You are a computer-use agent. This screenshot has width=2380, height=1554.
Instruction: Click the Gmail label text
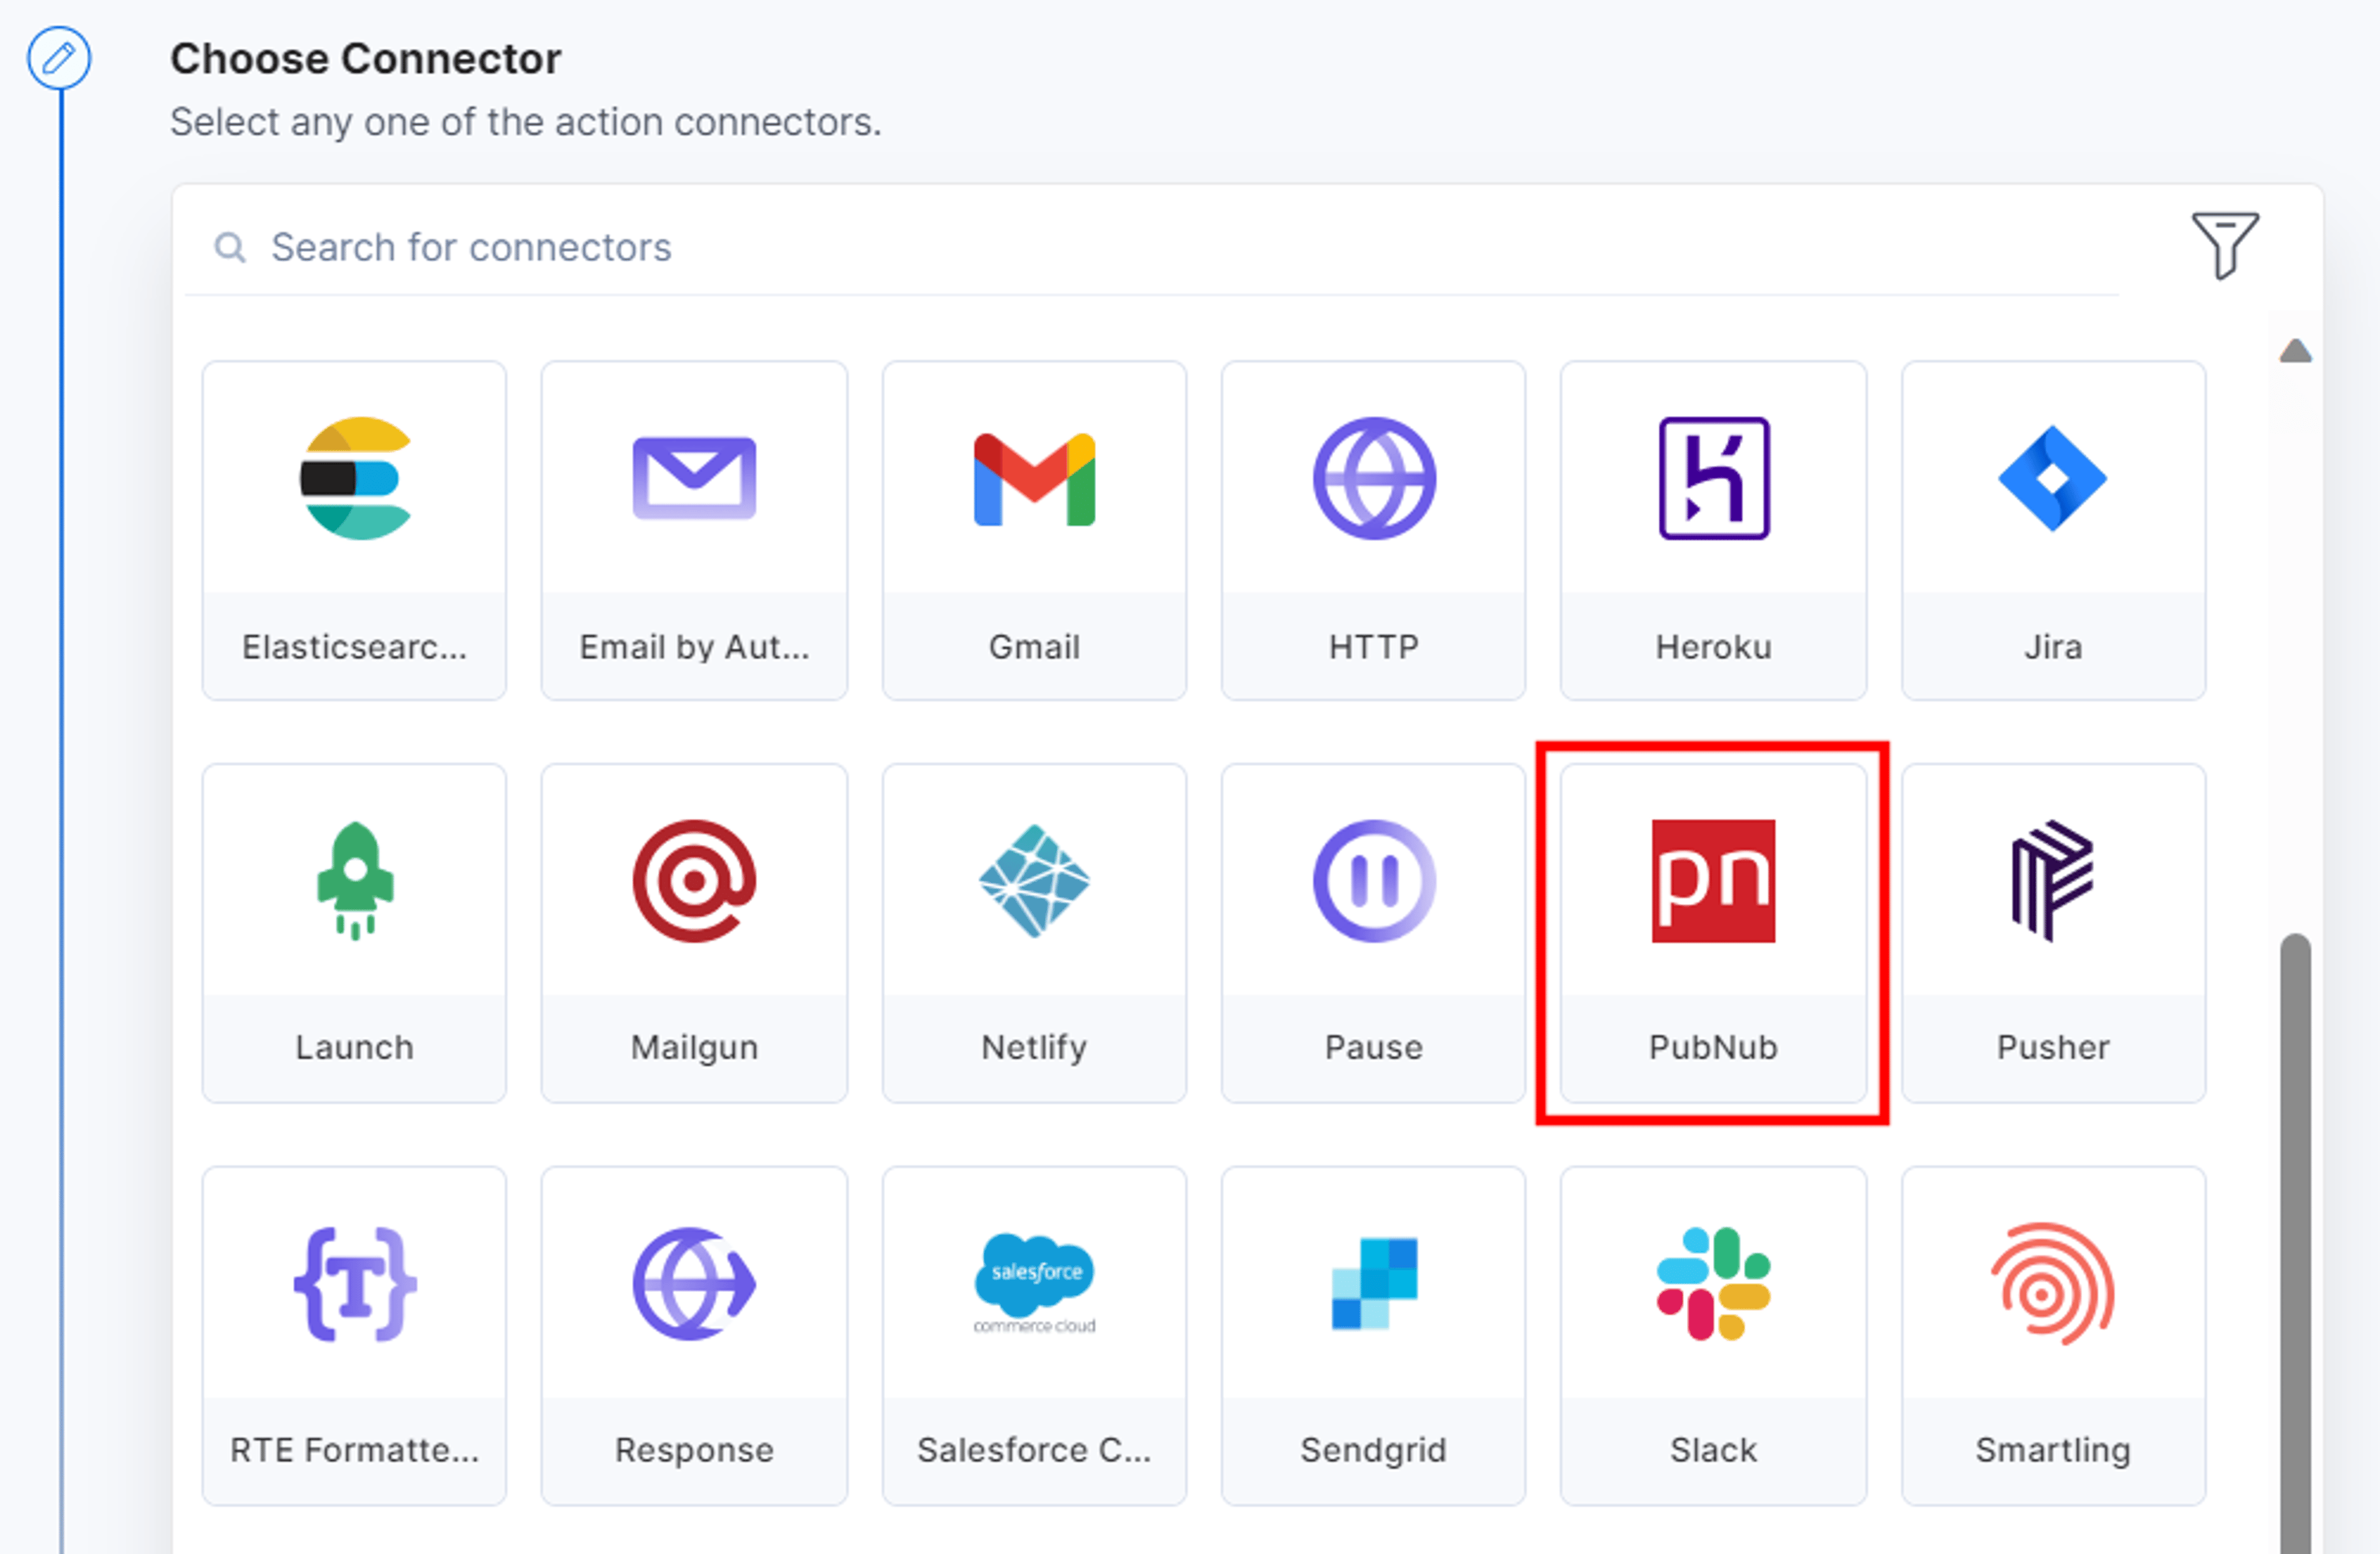[x=1034, y=647]
